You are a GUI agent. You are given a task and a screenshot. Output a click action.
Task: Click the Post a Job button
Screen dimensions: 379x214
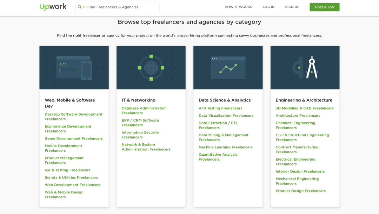pyautogui.click(x=324, y=7)
